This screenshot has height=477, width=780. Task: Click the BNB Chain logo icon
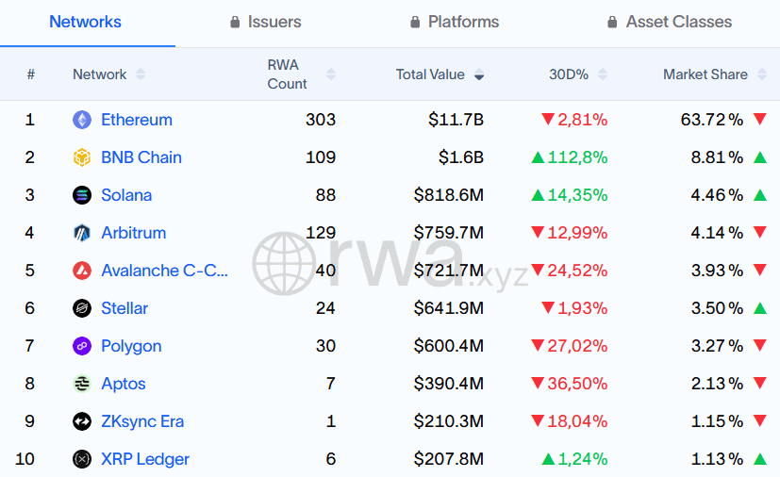pos(82,157)
